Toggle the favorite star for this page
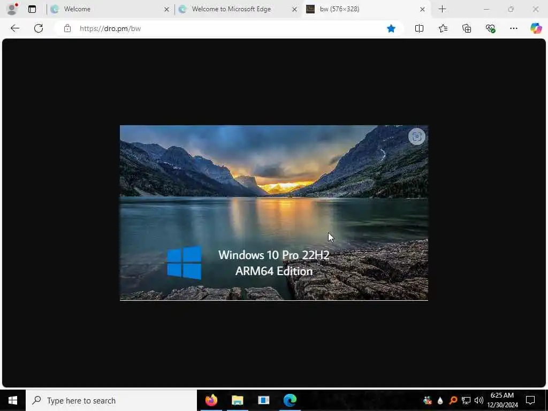548x411 pixels. pos(391,29)
